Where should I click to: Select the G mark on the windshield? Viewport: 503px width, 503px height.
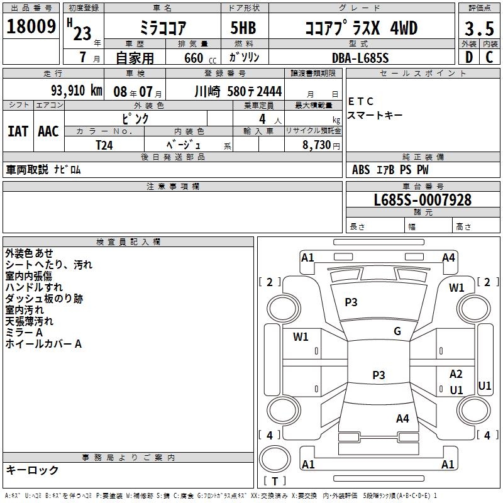click(x=397, y=331)
